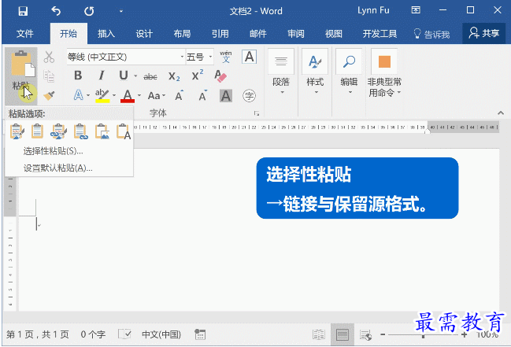Click the spell check status icon
The width and height of the screenshot is (511, 347).
click(124, 334)
